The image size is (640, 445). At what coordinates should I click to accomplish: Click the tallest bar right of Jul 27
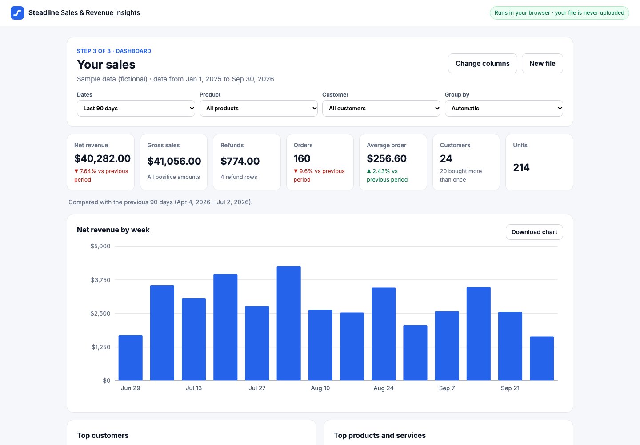(x=289, y=323)
